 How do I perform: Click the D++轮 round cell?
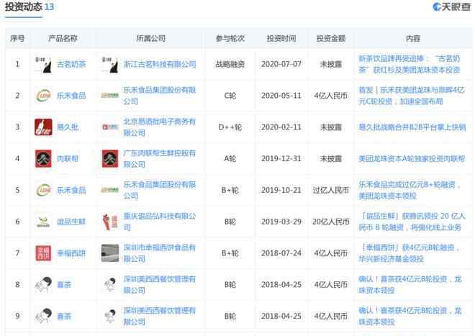click(x=230, y=127)
